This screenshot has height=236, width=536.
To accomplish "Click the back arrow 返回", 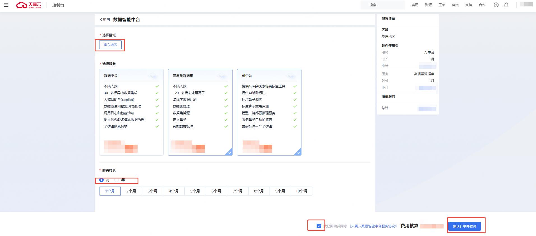I will pos(105,20).
